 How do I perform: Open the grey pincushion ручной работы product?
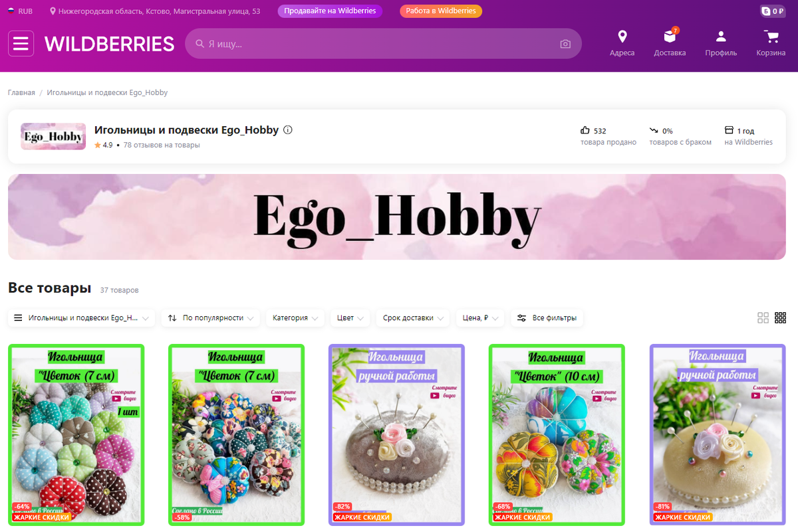397,434
